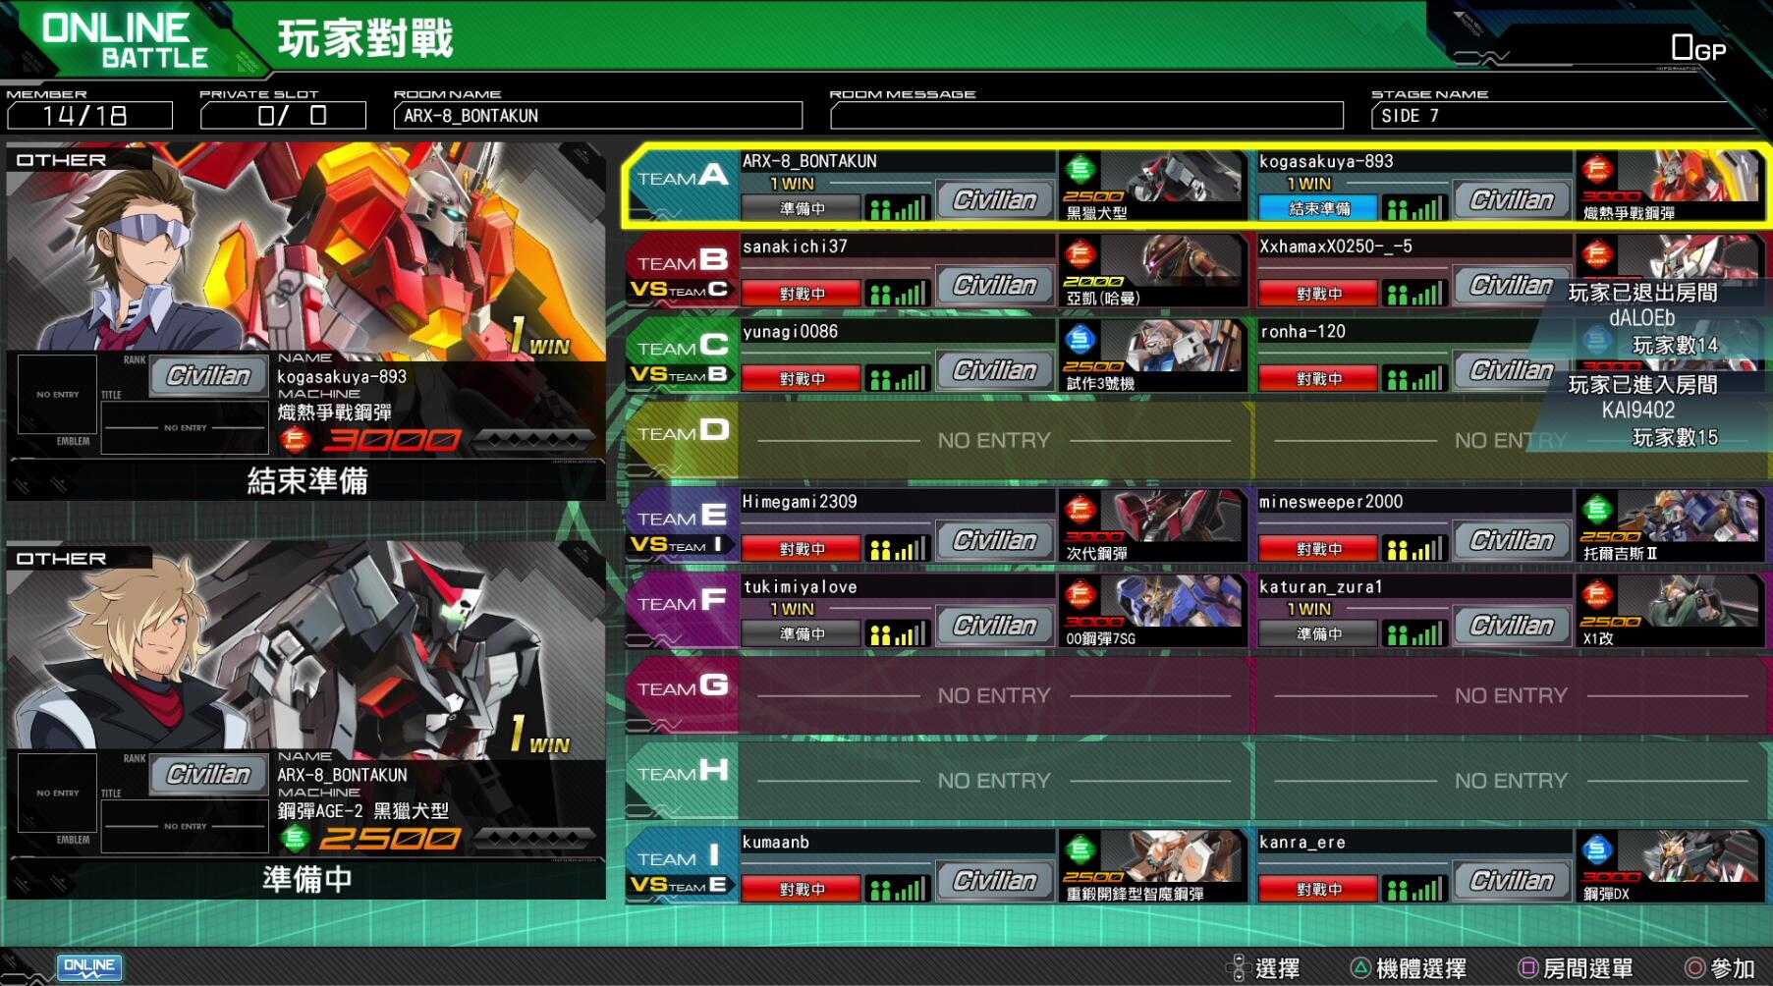
Task: Click the ONLINE status icon at bottom left
Action: [x=89, y=966]
